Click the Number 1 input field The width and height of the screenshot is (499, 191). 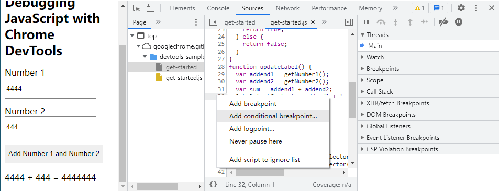coord(51,88)
